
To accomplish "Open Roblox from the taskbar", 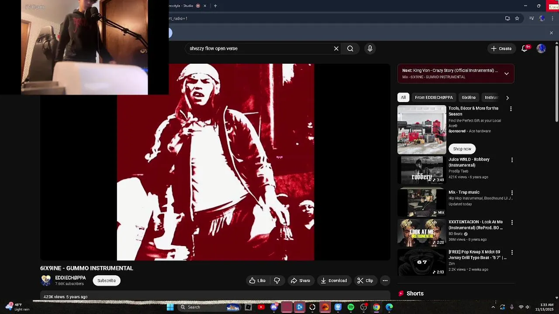I will (248, 307).
